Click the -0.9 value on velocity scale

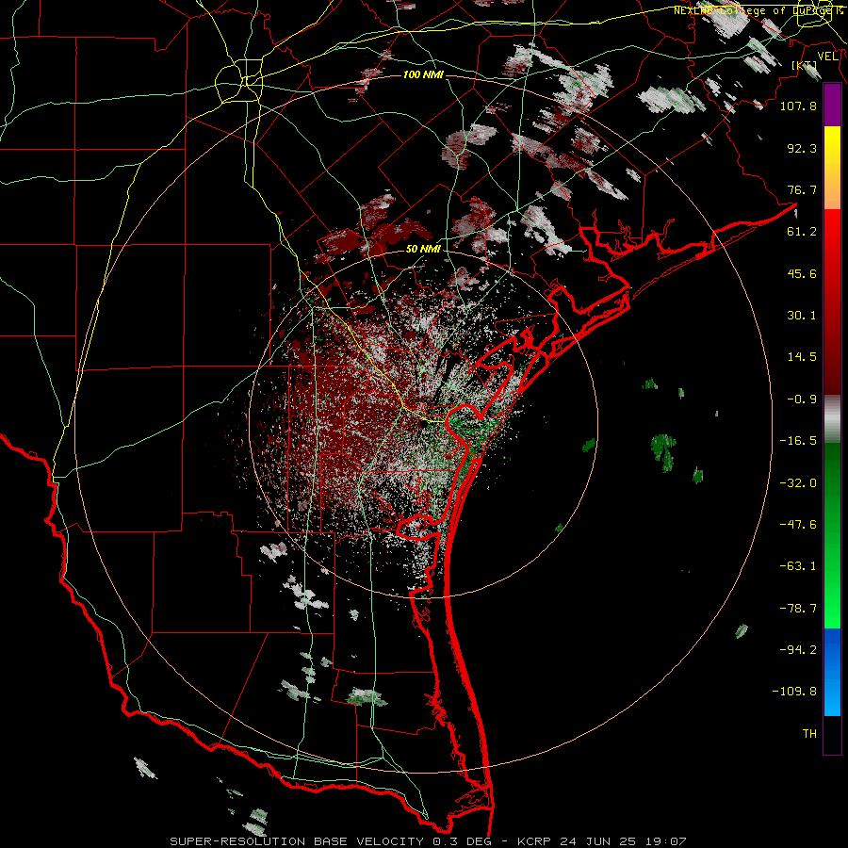click(x=802, y=400)
